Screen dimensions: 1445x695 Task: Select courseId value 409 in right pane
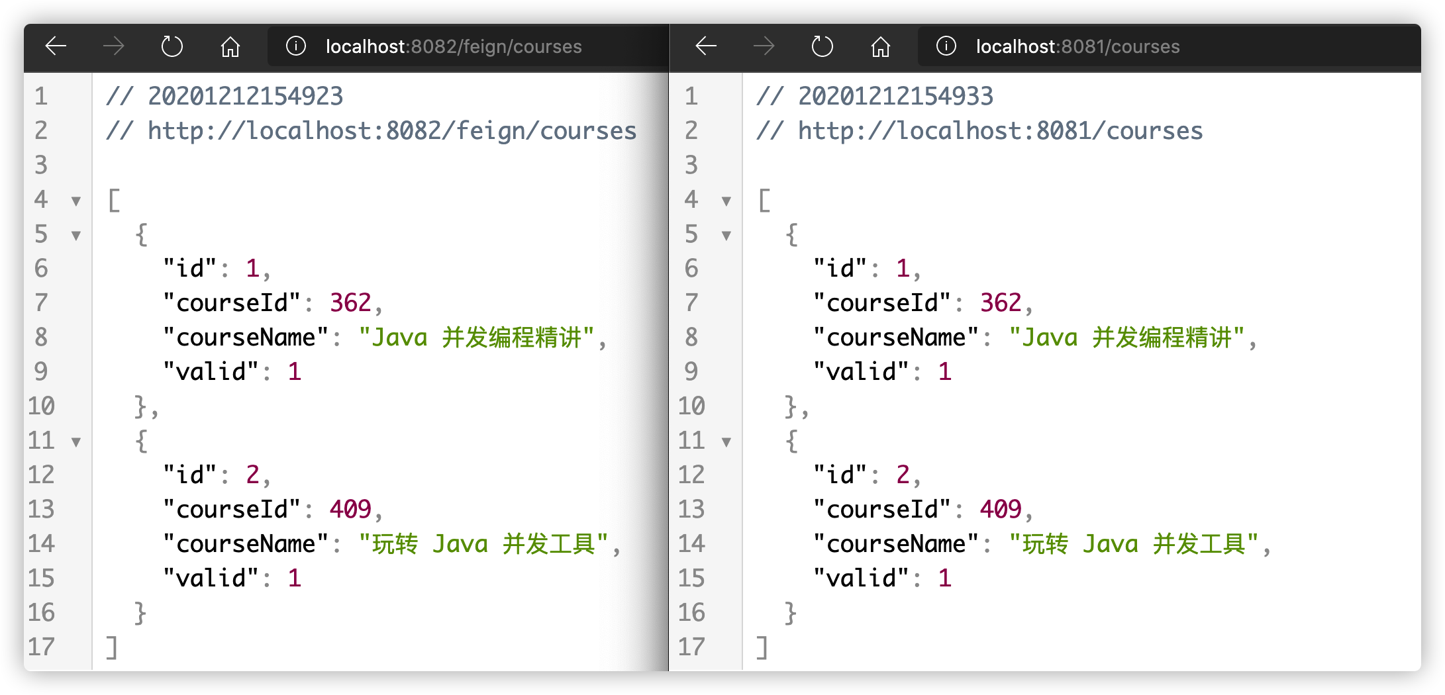(1001, 510)
